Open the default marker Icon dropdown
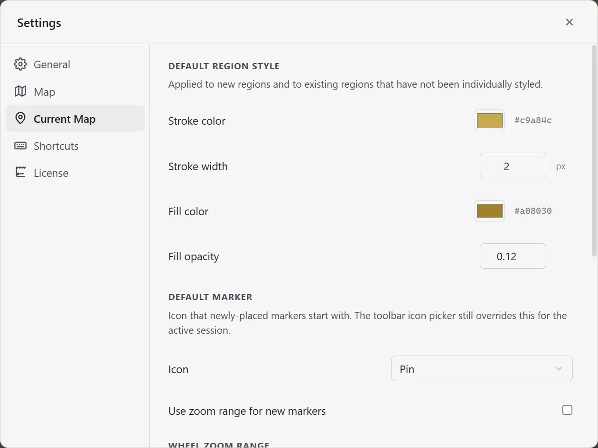 click(482, 369)
